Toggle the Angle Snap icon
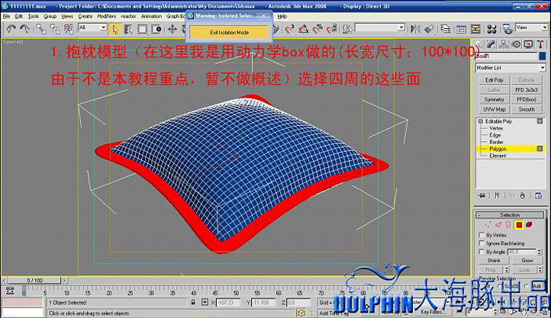This screenshot has width=551, height=318. pyautogui.click(x=303, y=29)
